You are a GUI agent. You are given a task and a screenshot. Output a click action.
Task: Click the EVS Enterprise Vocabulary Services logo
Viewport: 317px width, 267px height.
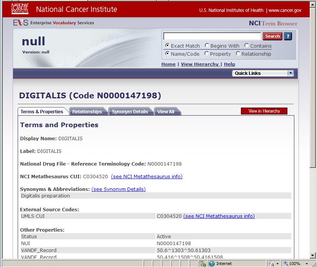point(53,23)
